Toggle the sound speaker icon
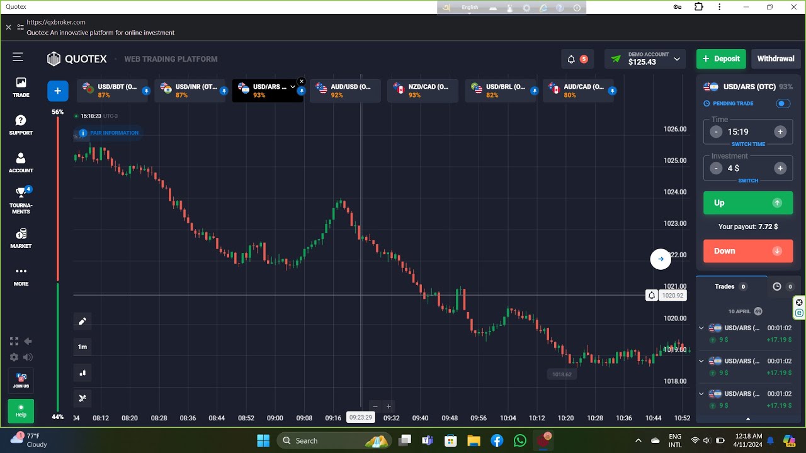The image size is (806, 453). click(28, 357)
